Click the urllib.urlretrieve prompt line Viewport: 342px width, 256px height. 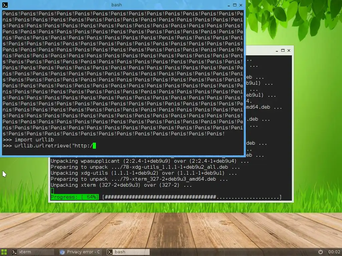[x=49, y=146]
